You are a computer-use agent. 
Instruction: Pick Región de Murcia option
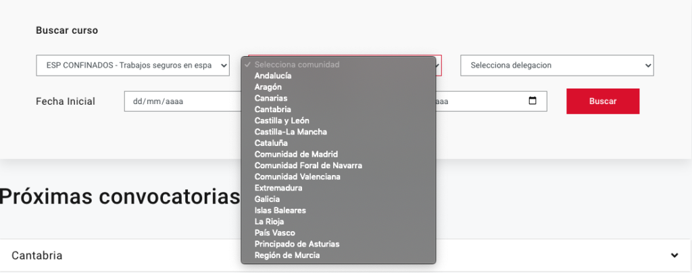coord(287,255)
